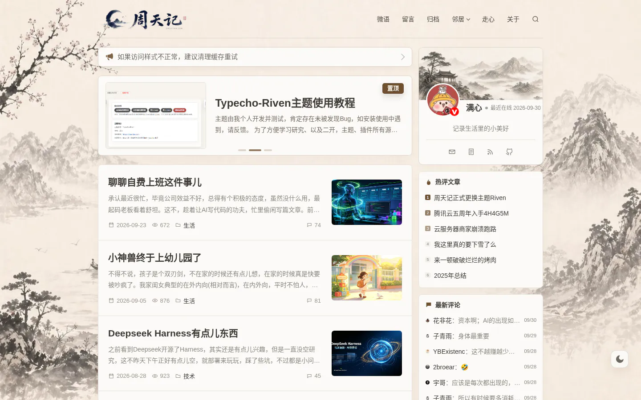
Task: Open hot article 2025年总结
Action: 450,276
